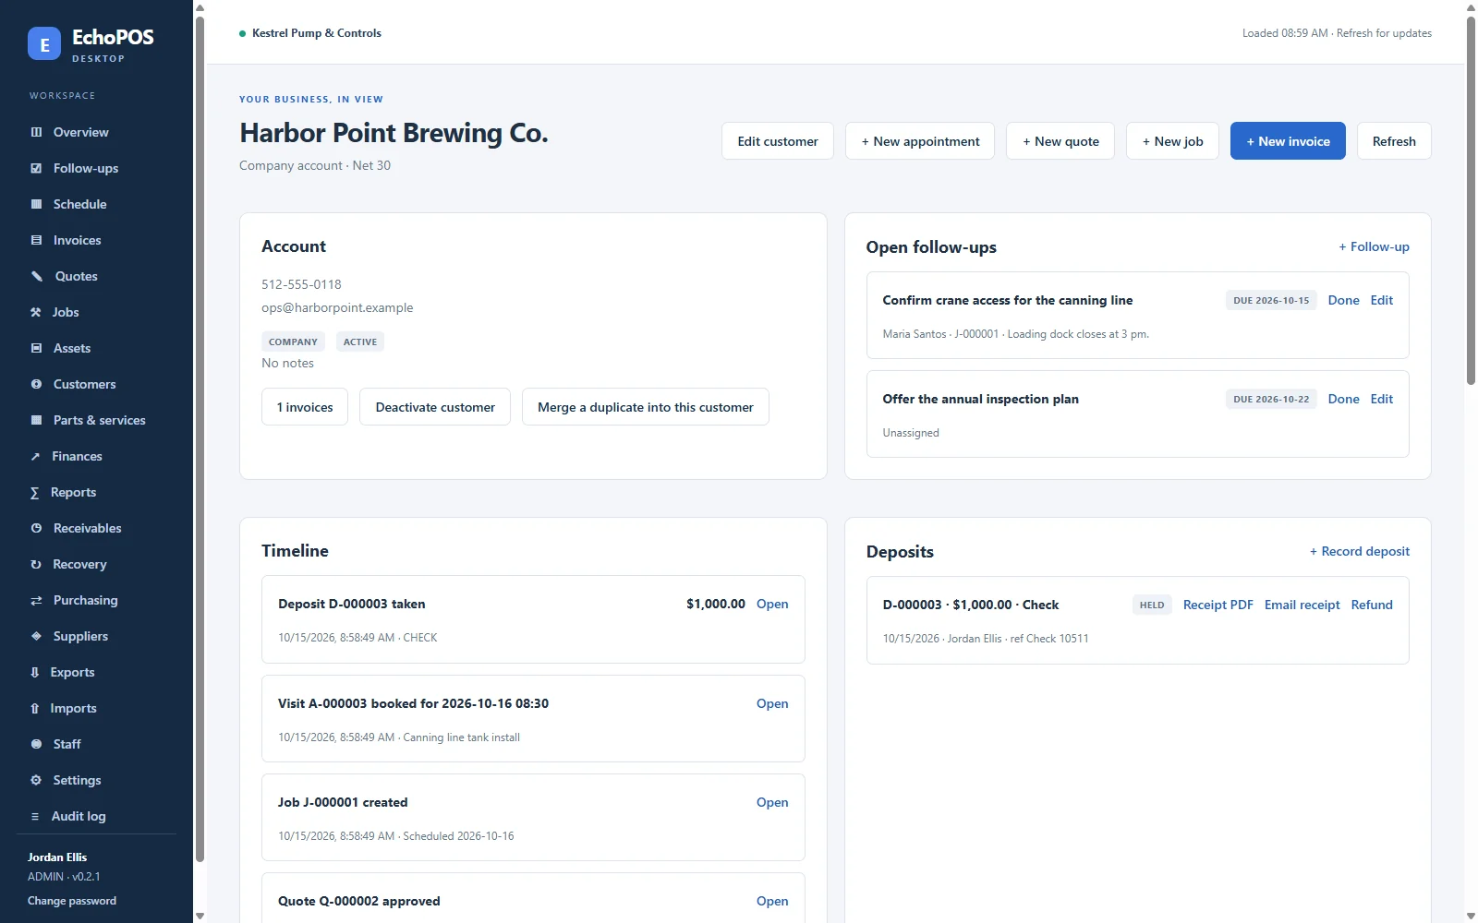Edit the annual inspection plan follow-up

[x=1382, y=399]
